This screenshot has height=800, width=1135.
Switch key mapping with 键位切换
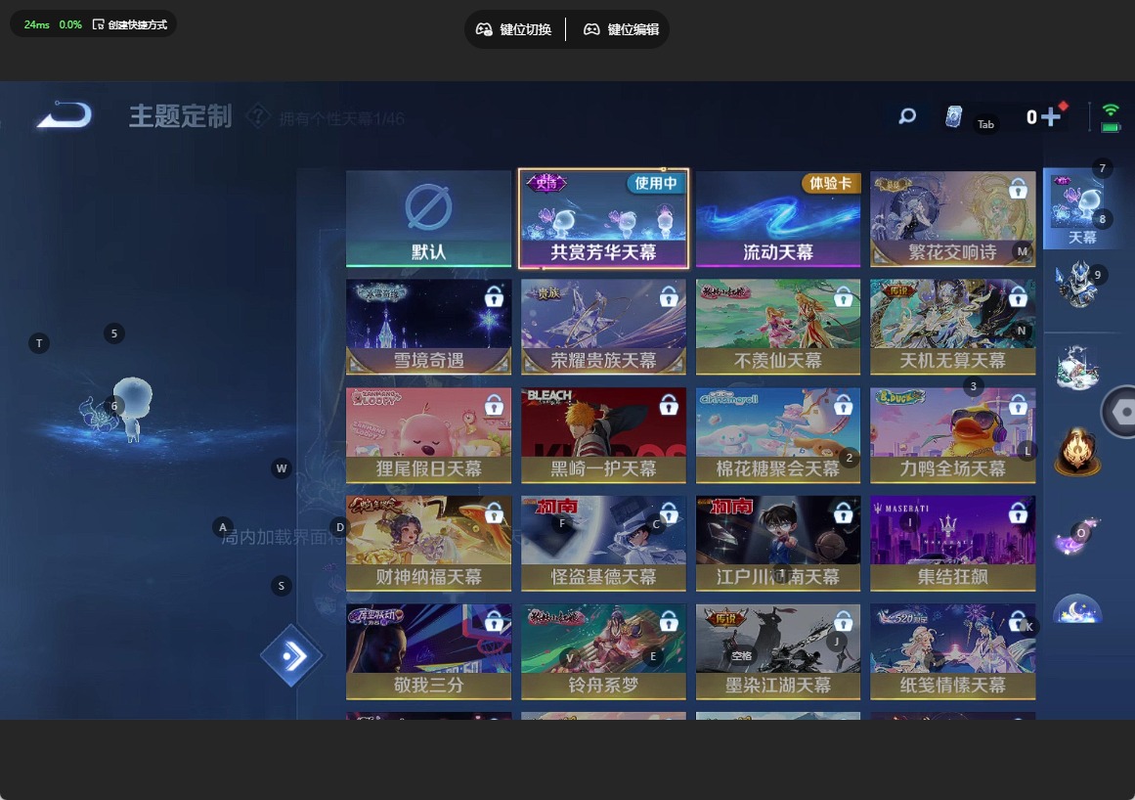(514, 29)
